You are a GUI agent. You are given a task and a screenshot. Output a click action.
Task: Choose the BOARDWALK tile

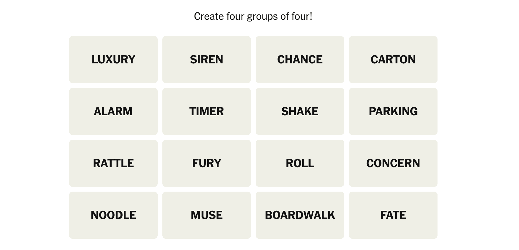(x=300, y=215)
